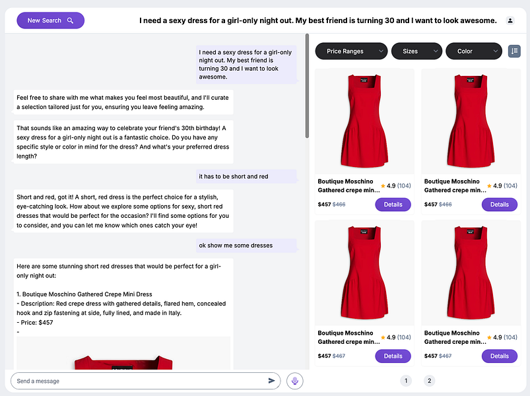Click top-right product title Boutique Moschino
530x396 pixels.
(455, 186)
